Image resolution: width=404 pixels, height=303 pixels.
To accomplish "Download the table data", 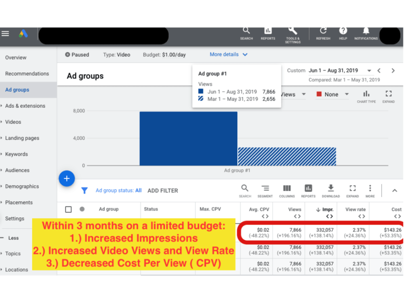I will coord(331,191).
